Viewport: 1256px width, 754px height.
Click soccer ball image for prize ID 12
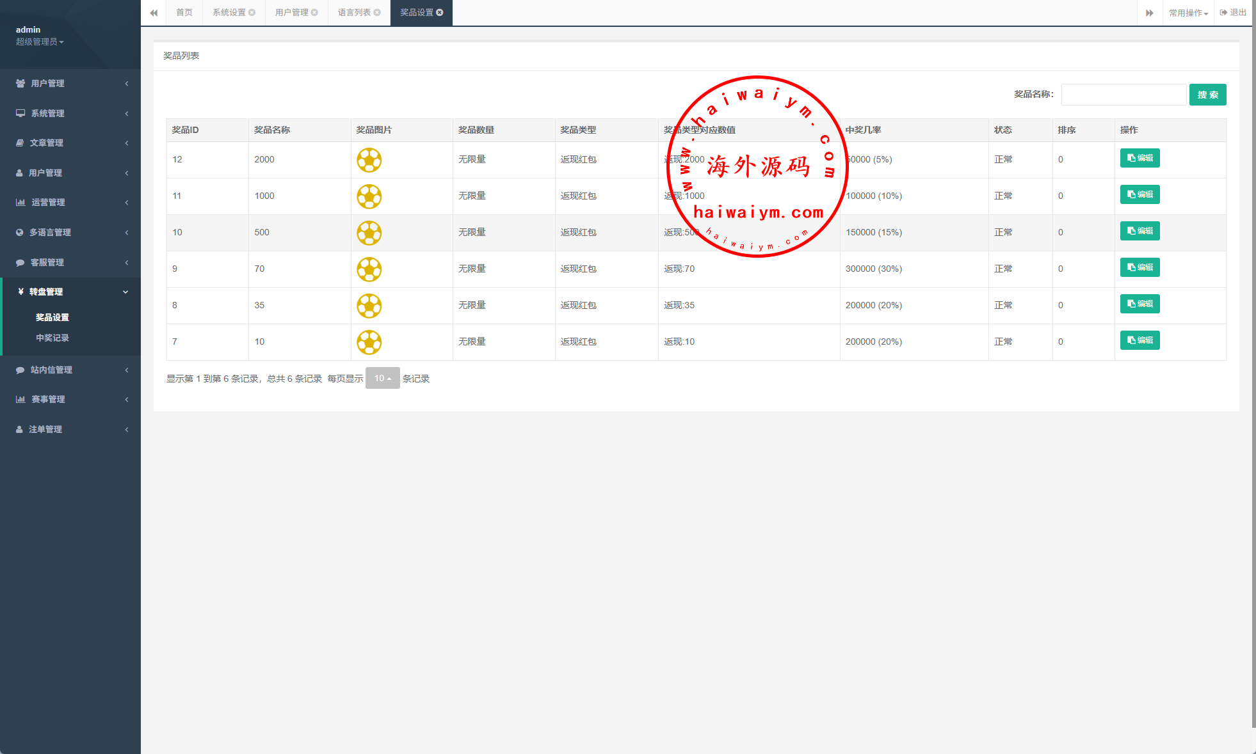[369, 160]
